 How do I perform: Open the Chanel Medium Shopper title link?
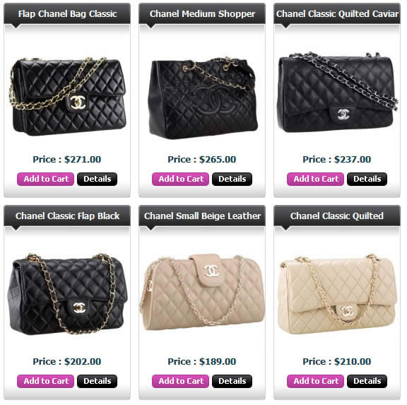pos(203,13)
